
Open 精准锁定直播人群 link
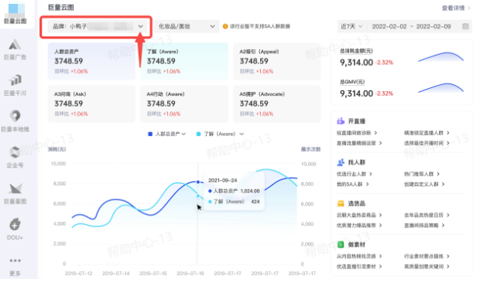[427, 133]
